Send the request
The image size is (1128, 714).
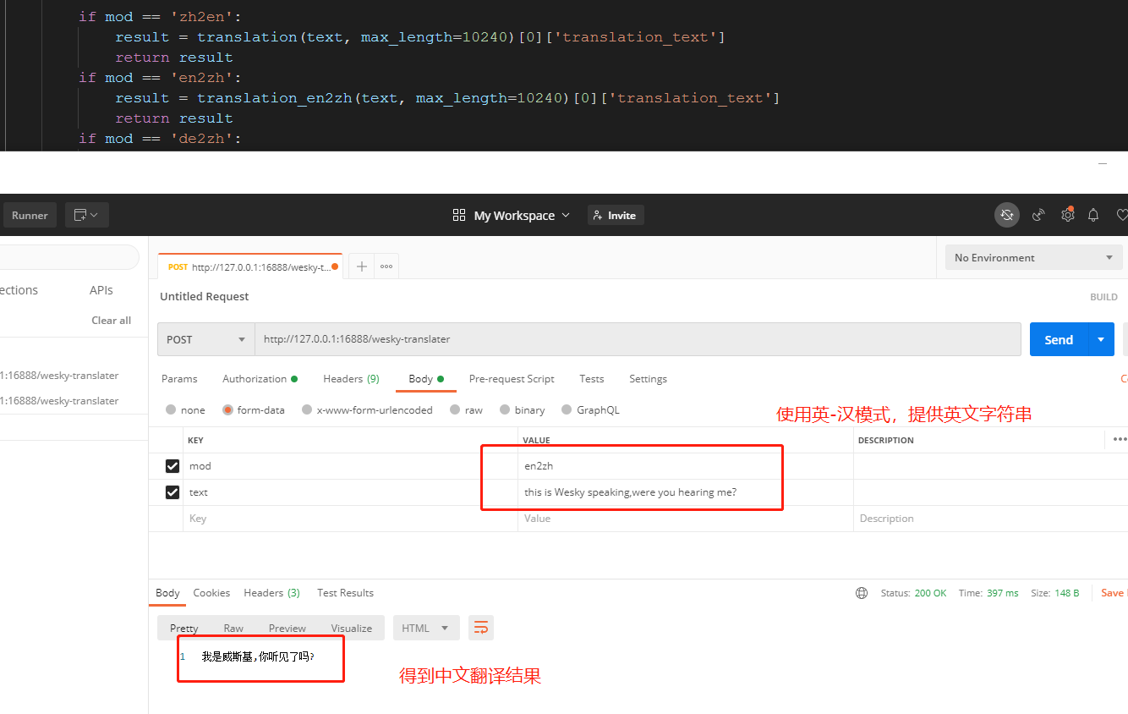1059,339
